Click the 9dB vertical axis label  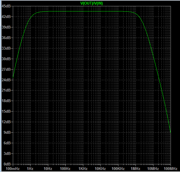click(x=7, y=132)
